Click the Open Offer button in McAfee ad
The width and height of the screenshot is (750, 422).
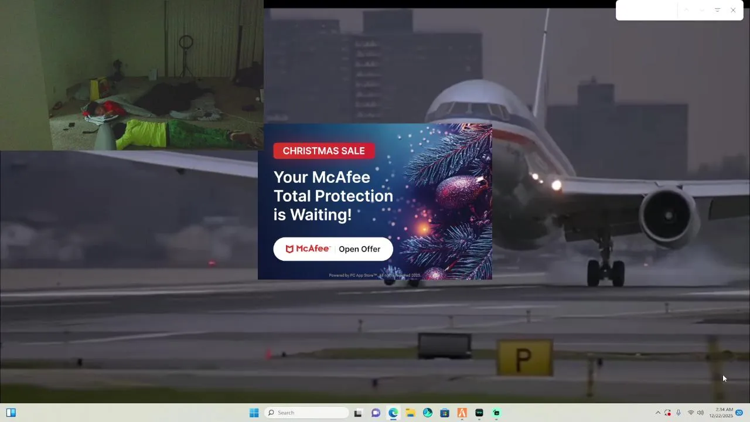pyautogui.click(x=333, y=249)
